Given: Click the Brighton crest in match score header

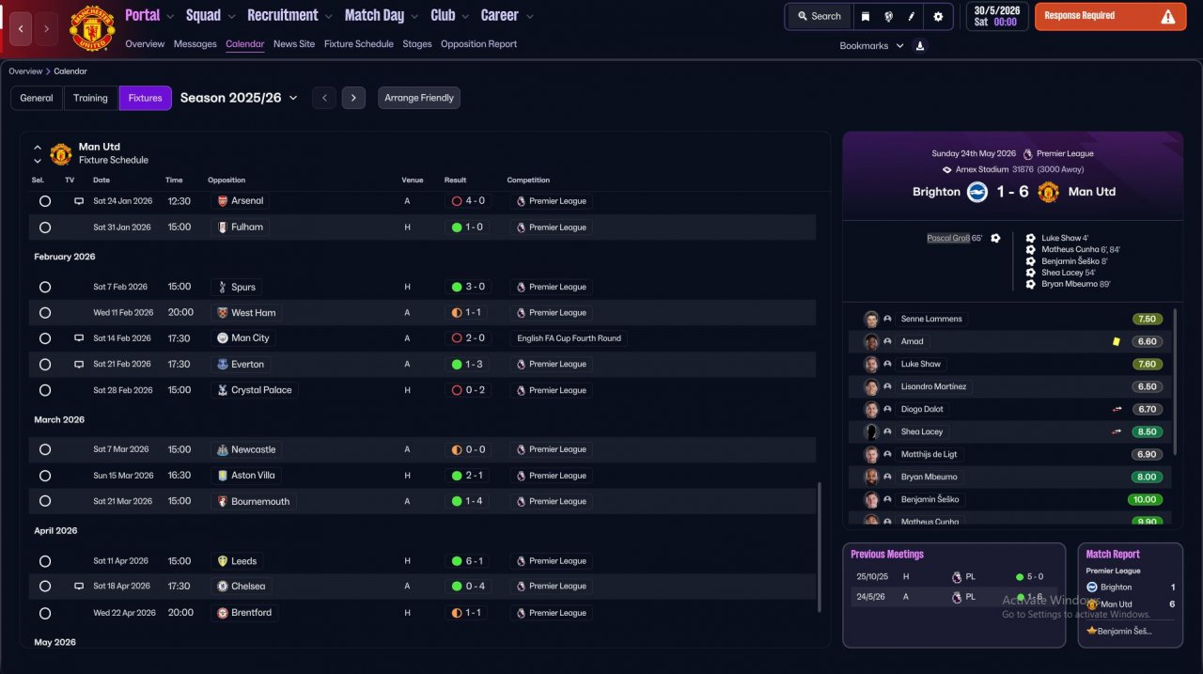Looking at the screenshot, I should click(977, 192).
